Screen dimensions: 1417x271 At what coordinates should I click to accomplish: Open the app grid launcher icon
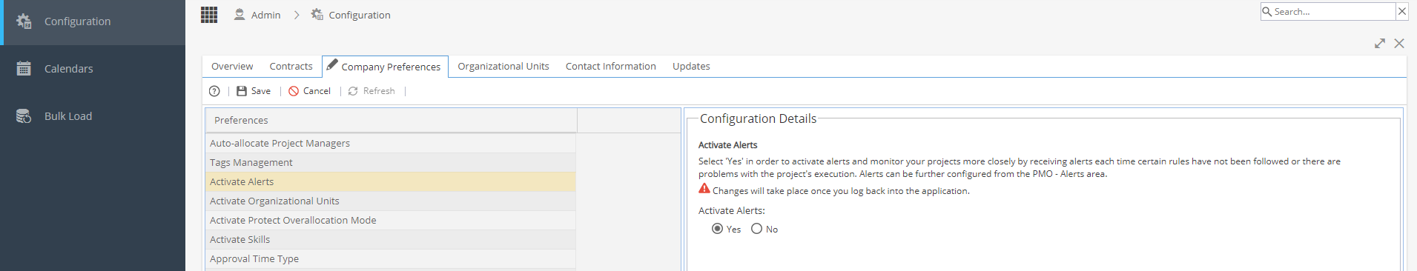(x=209, y=15)
